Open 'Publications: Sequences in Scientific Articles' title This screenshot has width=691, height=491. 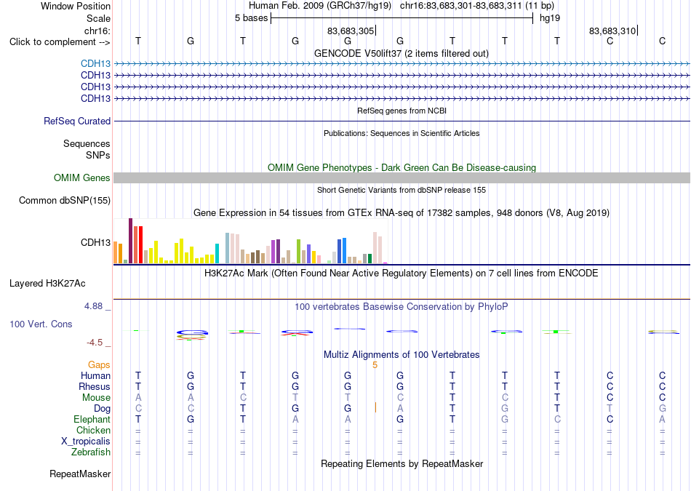point(402,133)
